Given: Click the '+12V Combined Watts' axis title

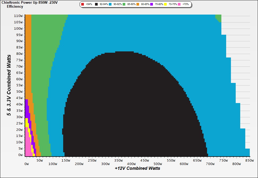Looking at the screenshot, I should (x=137, y=168).
